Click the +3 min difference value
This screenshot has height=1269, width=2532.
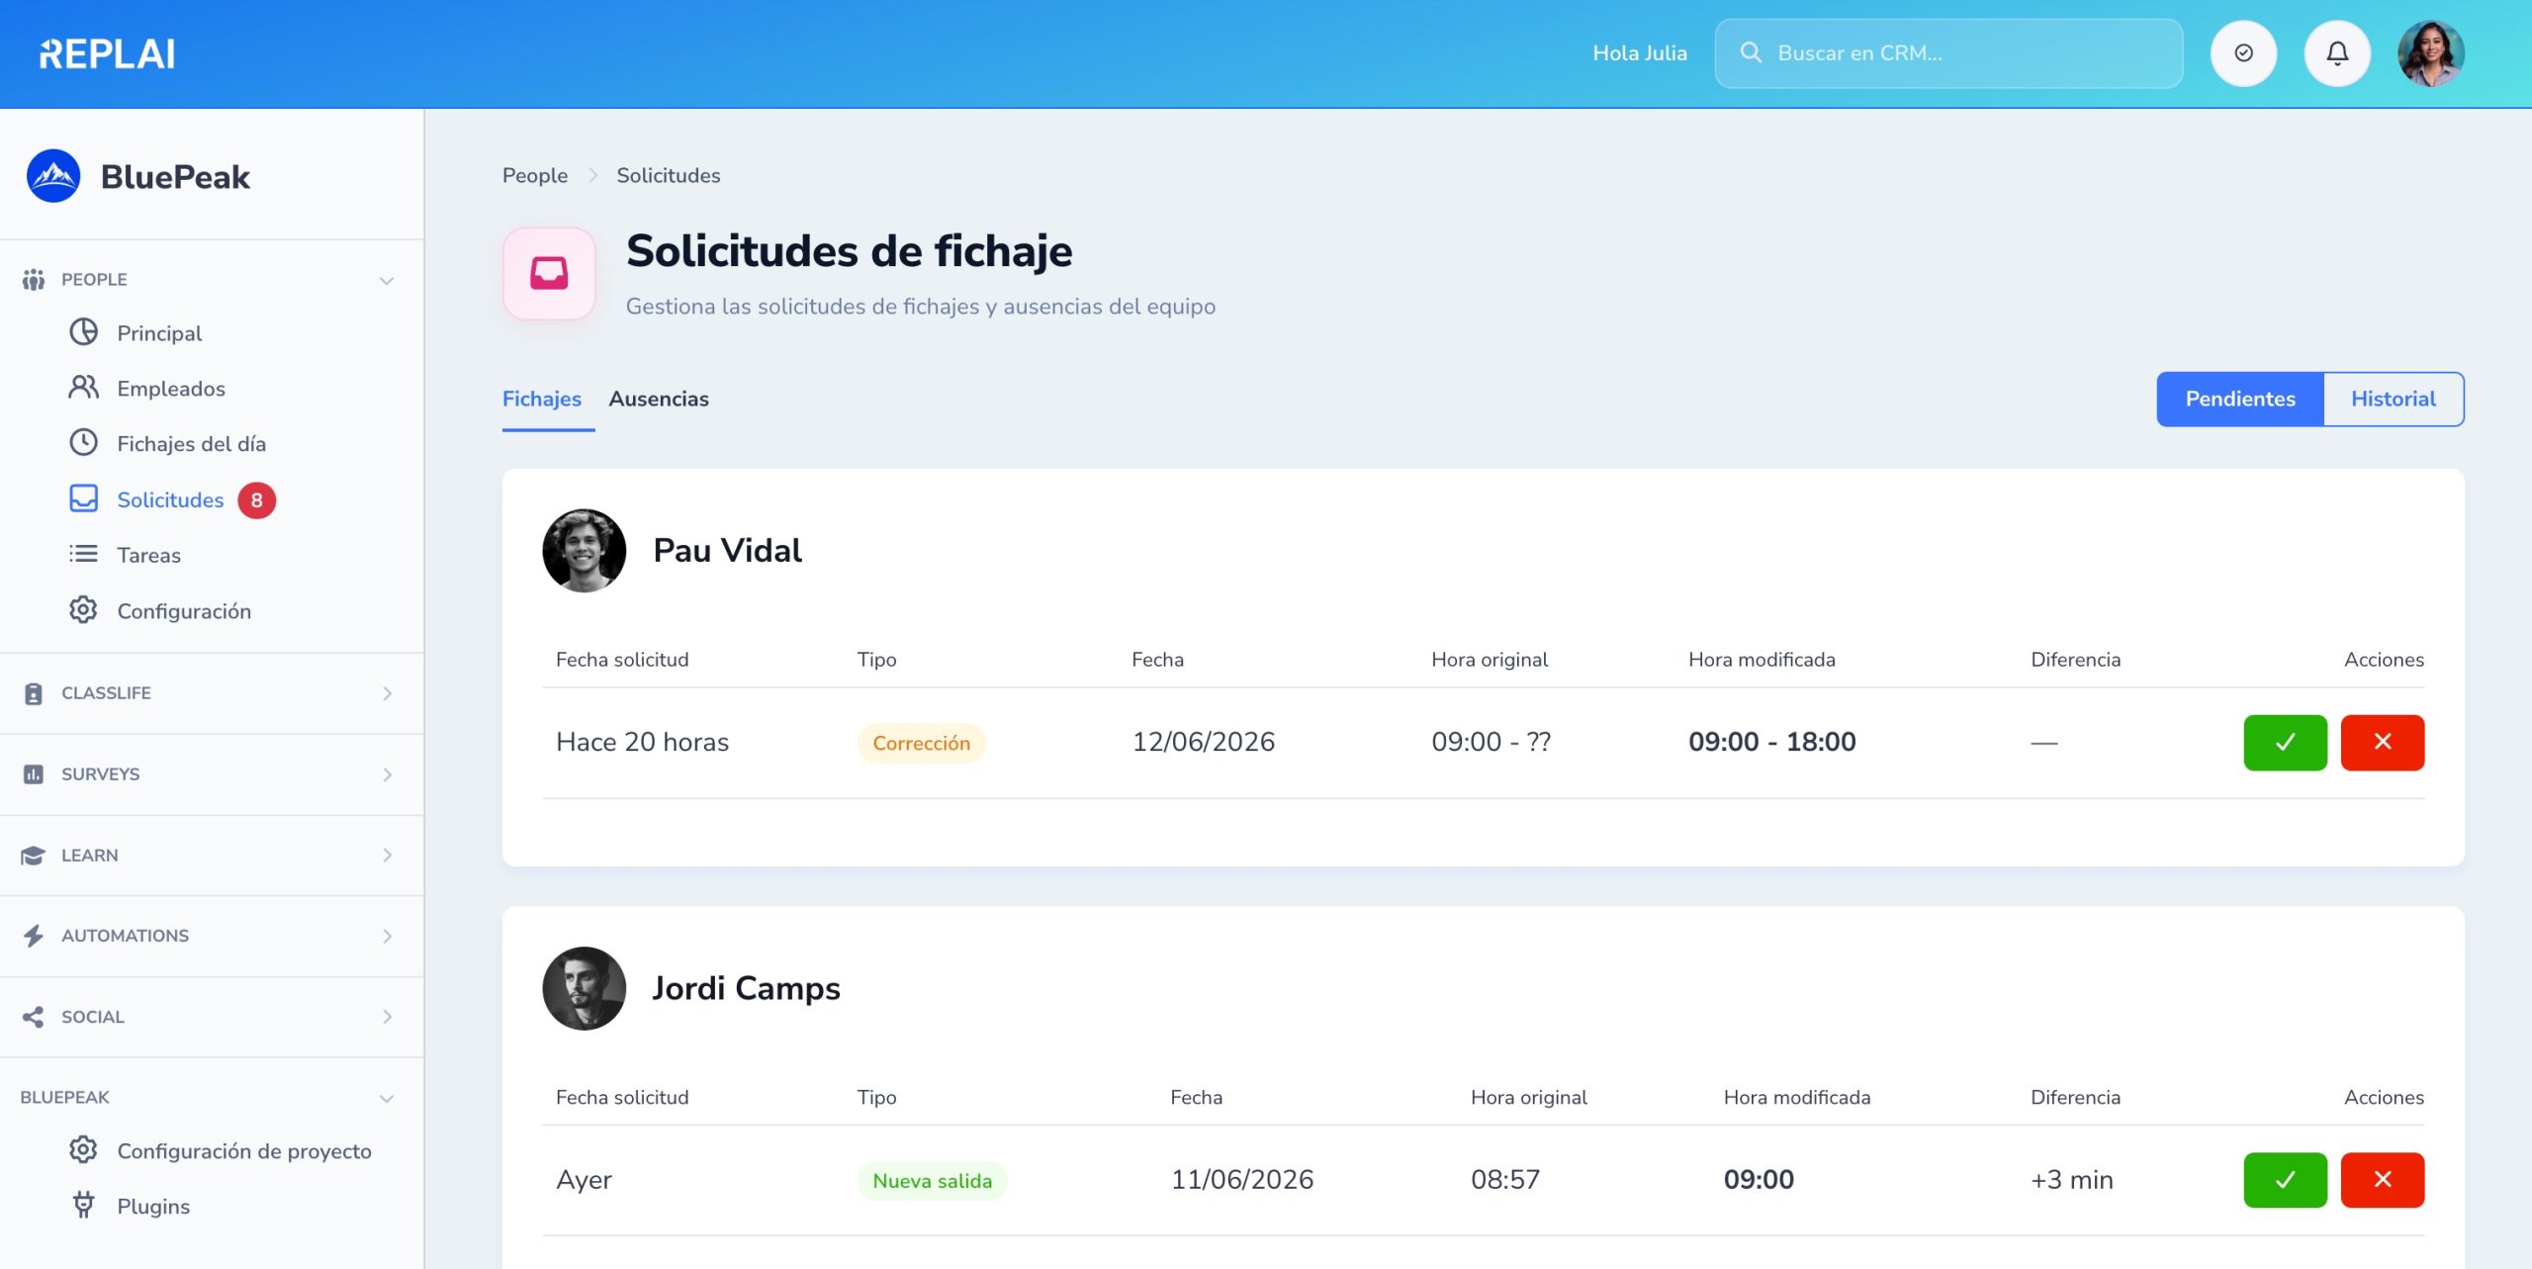click(2071, 1179)
